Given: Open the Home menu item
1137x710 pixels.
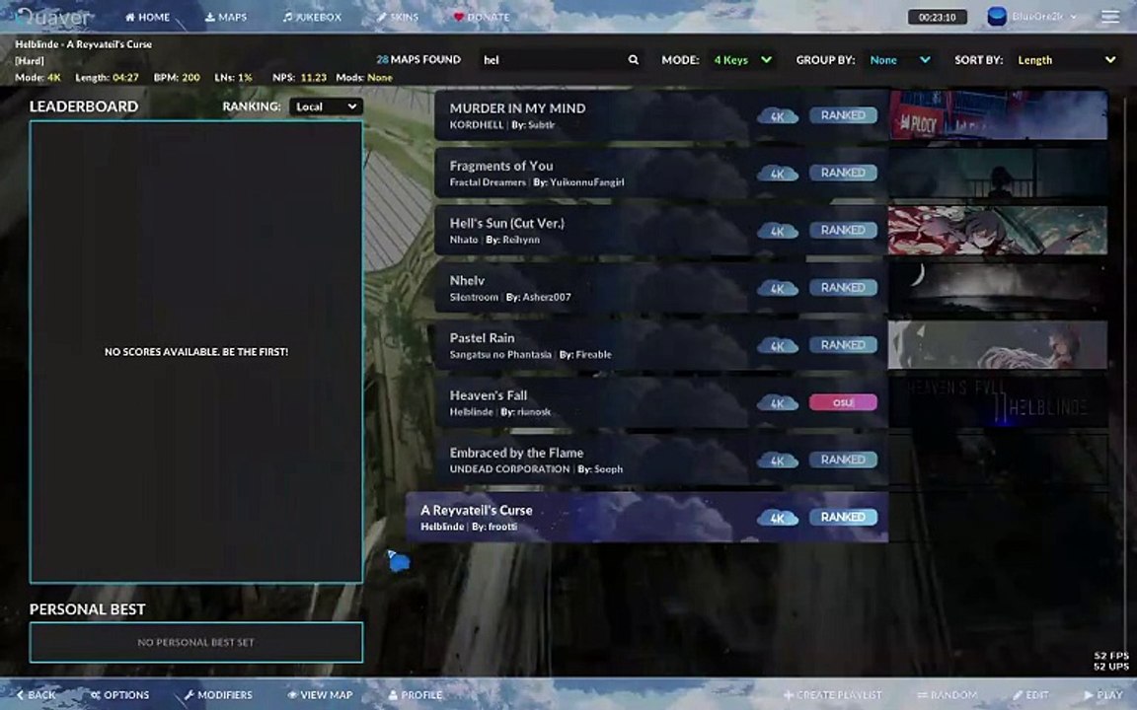Looking at the screenshot, I should 147,17.
